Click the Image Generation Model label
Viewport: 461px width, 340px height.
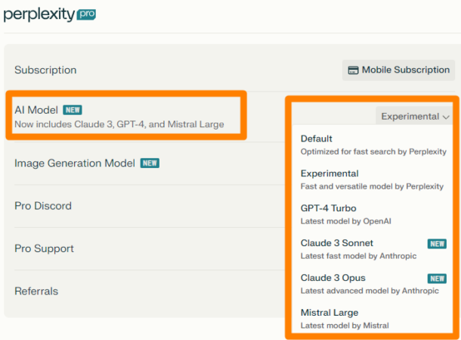(x=75, y=163)
